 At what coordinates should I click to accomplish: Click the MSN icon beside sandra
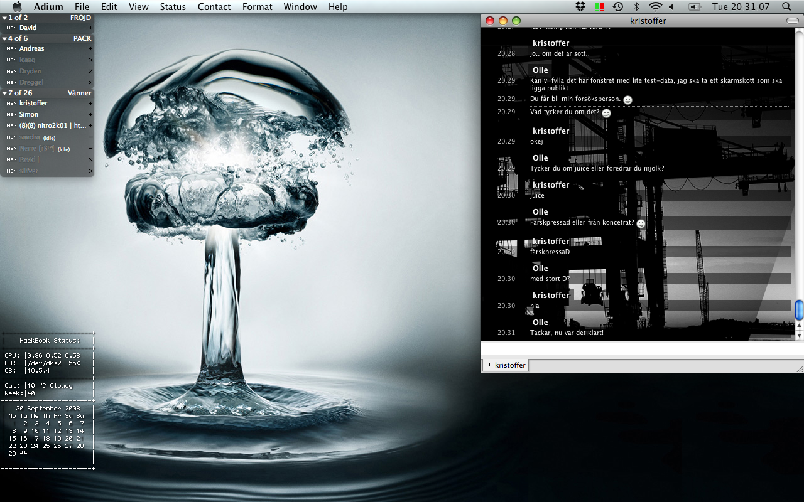[x=12, y=137]
